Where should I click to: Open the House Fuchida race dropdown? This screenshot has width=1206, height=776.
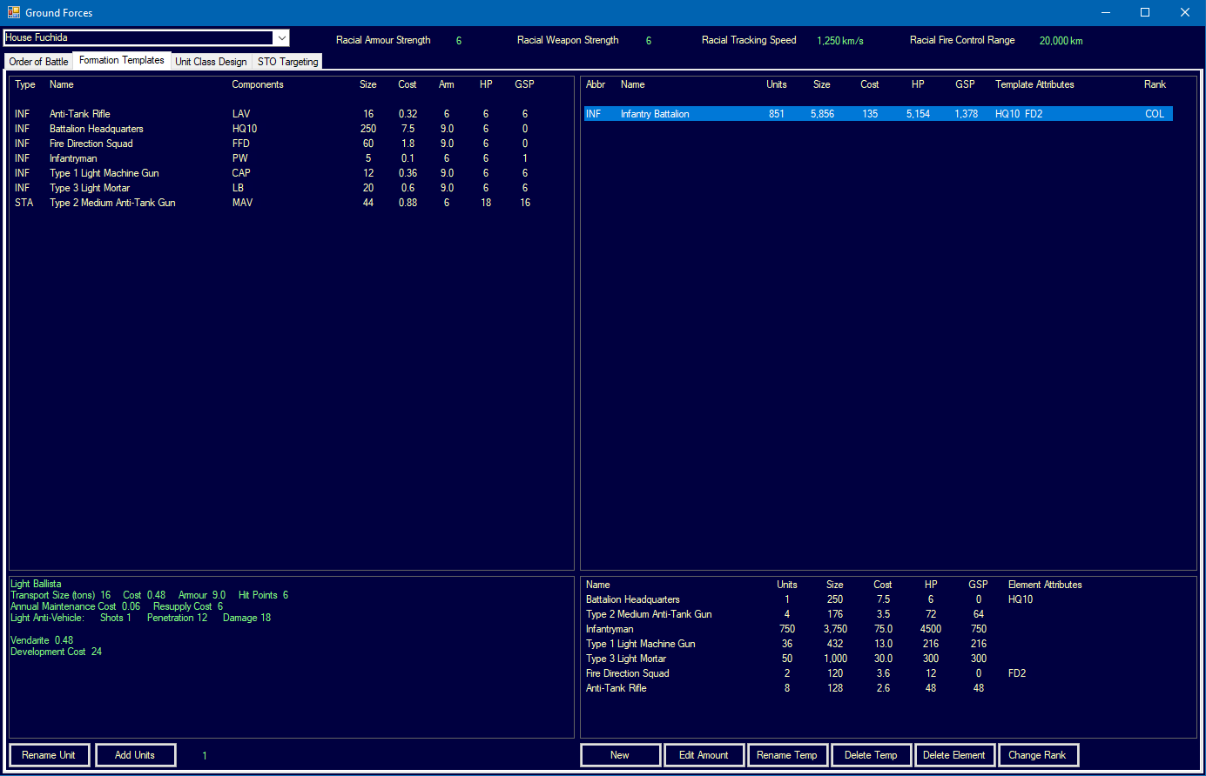pyautogui.click(x=146, y=37)
